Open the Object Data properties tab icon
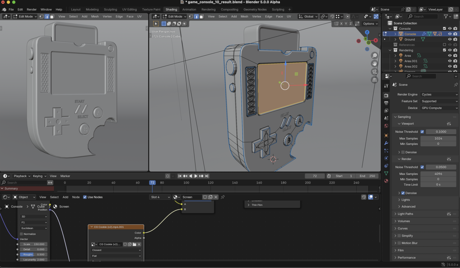 [386, 174]
